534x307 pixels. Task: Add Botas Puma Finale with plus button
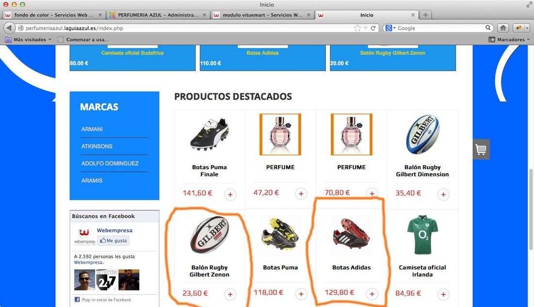pos(230,195)
